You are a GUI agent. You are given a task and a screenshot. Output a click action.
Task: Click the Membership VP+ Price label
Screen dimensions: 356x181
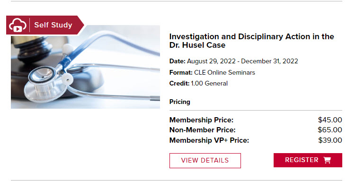click(209, 140)
